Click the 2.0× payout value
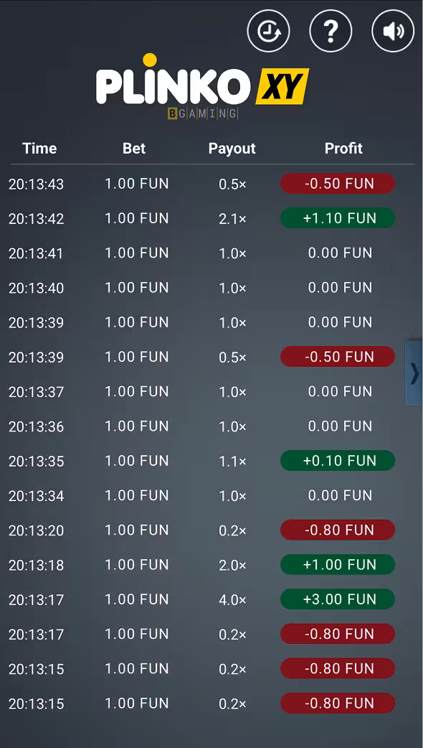 tap(232, 565)
